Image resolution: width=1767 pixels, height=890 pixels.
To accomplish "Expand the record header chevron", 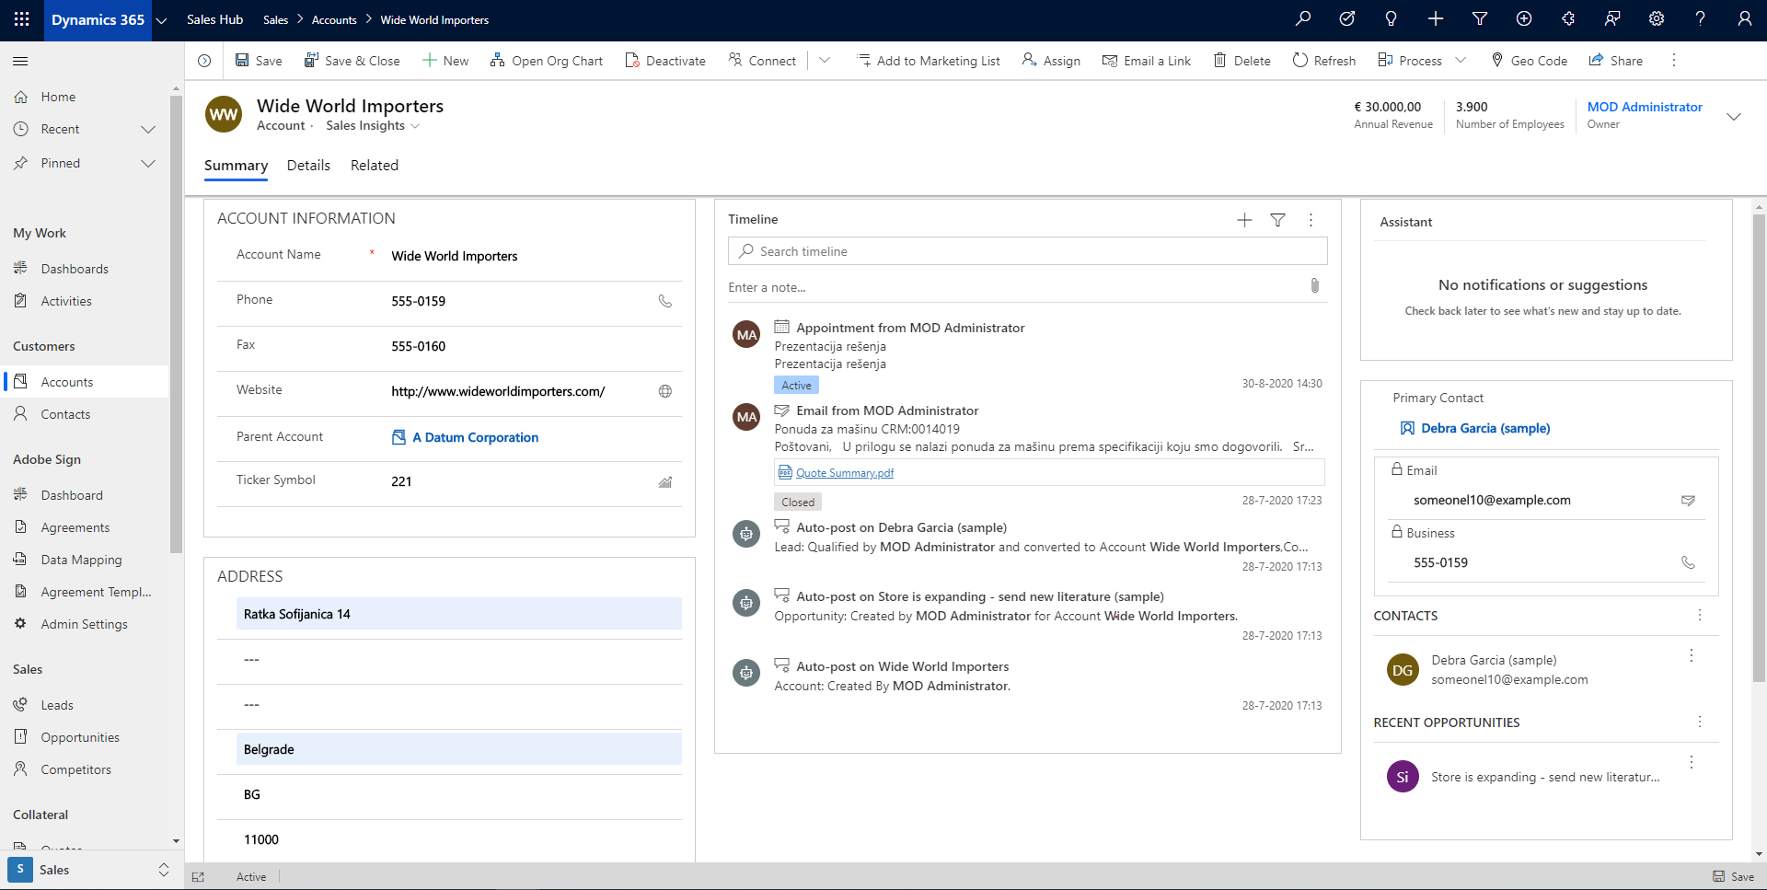I will 1733,117.
